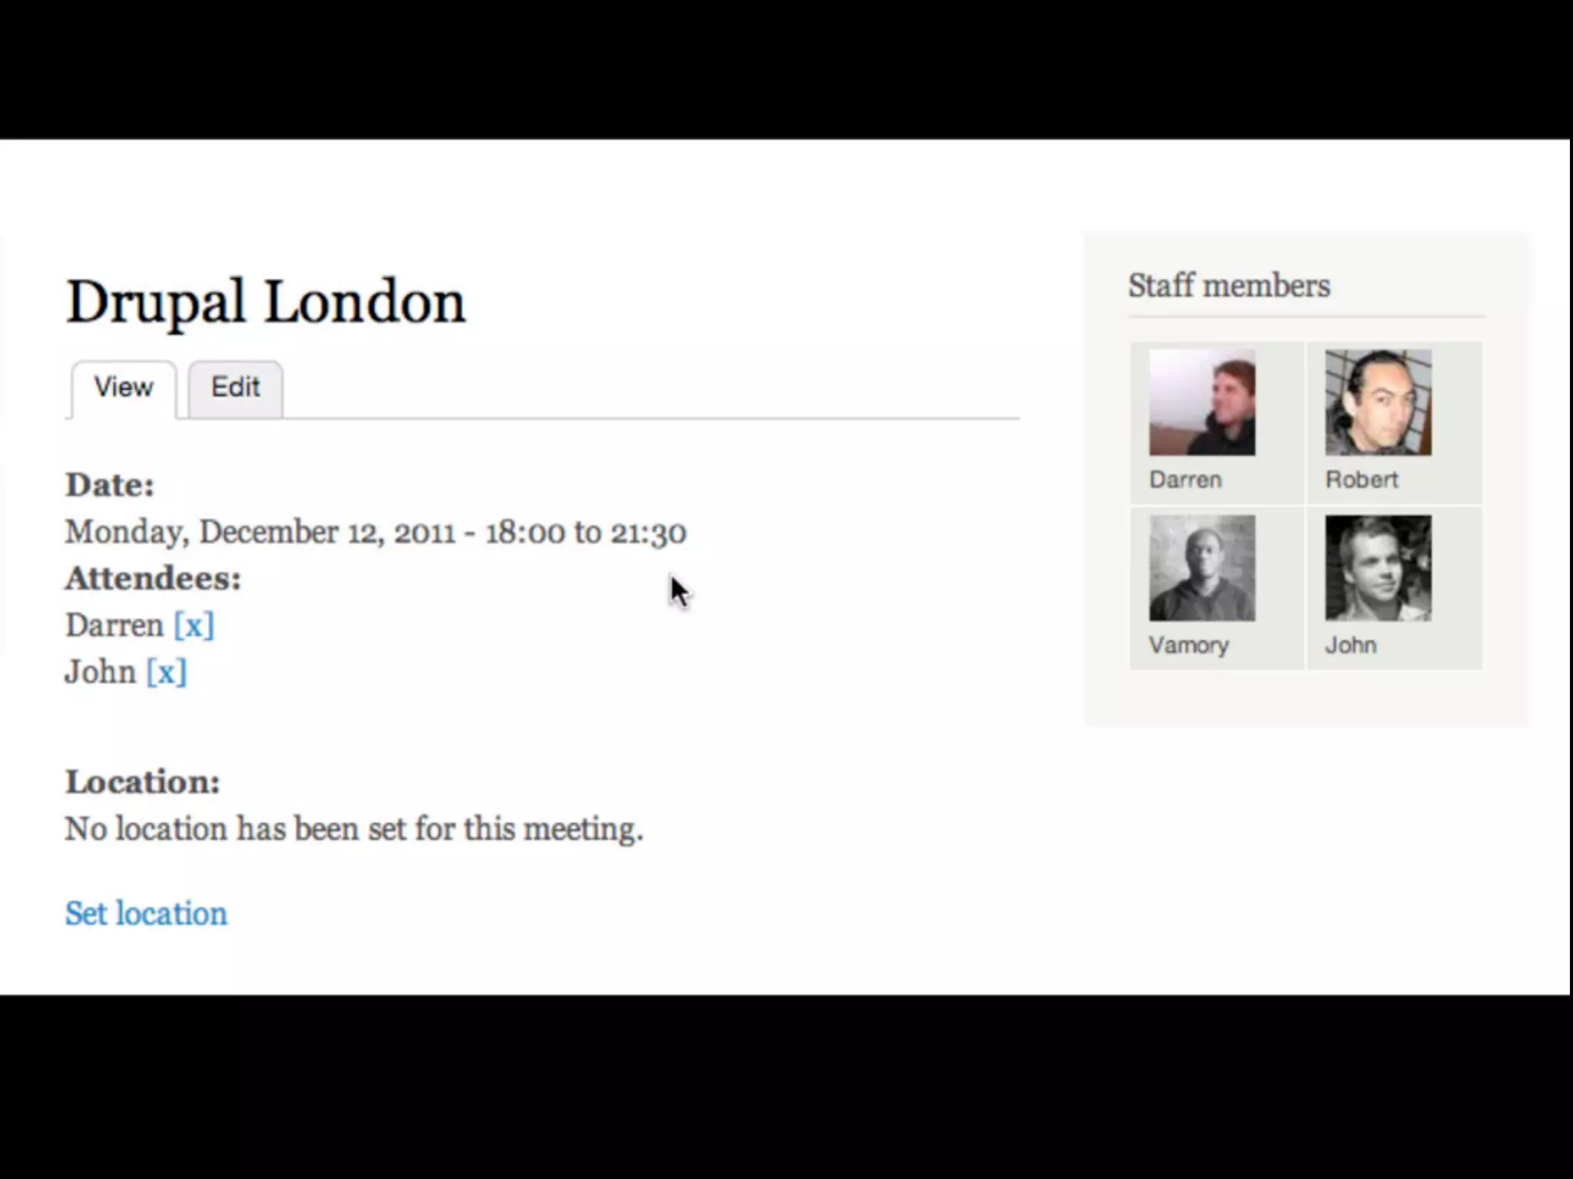The image size is (1573, 1179).
Task: Open the Edit tab
Action: 236,388
